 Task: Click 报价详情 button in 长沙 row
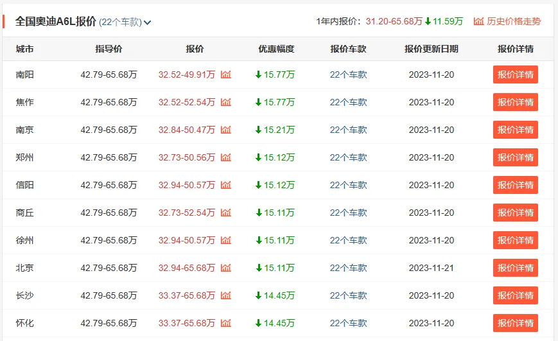tap(515, 295)
